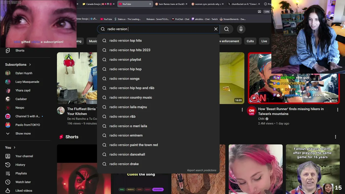
Task: Open the Playlists icon in sidebar
Action: pos(8,174)
